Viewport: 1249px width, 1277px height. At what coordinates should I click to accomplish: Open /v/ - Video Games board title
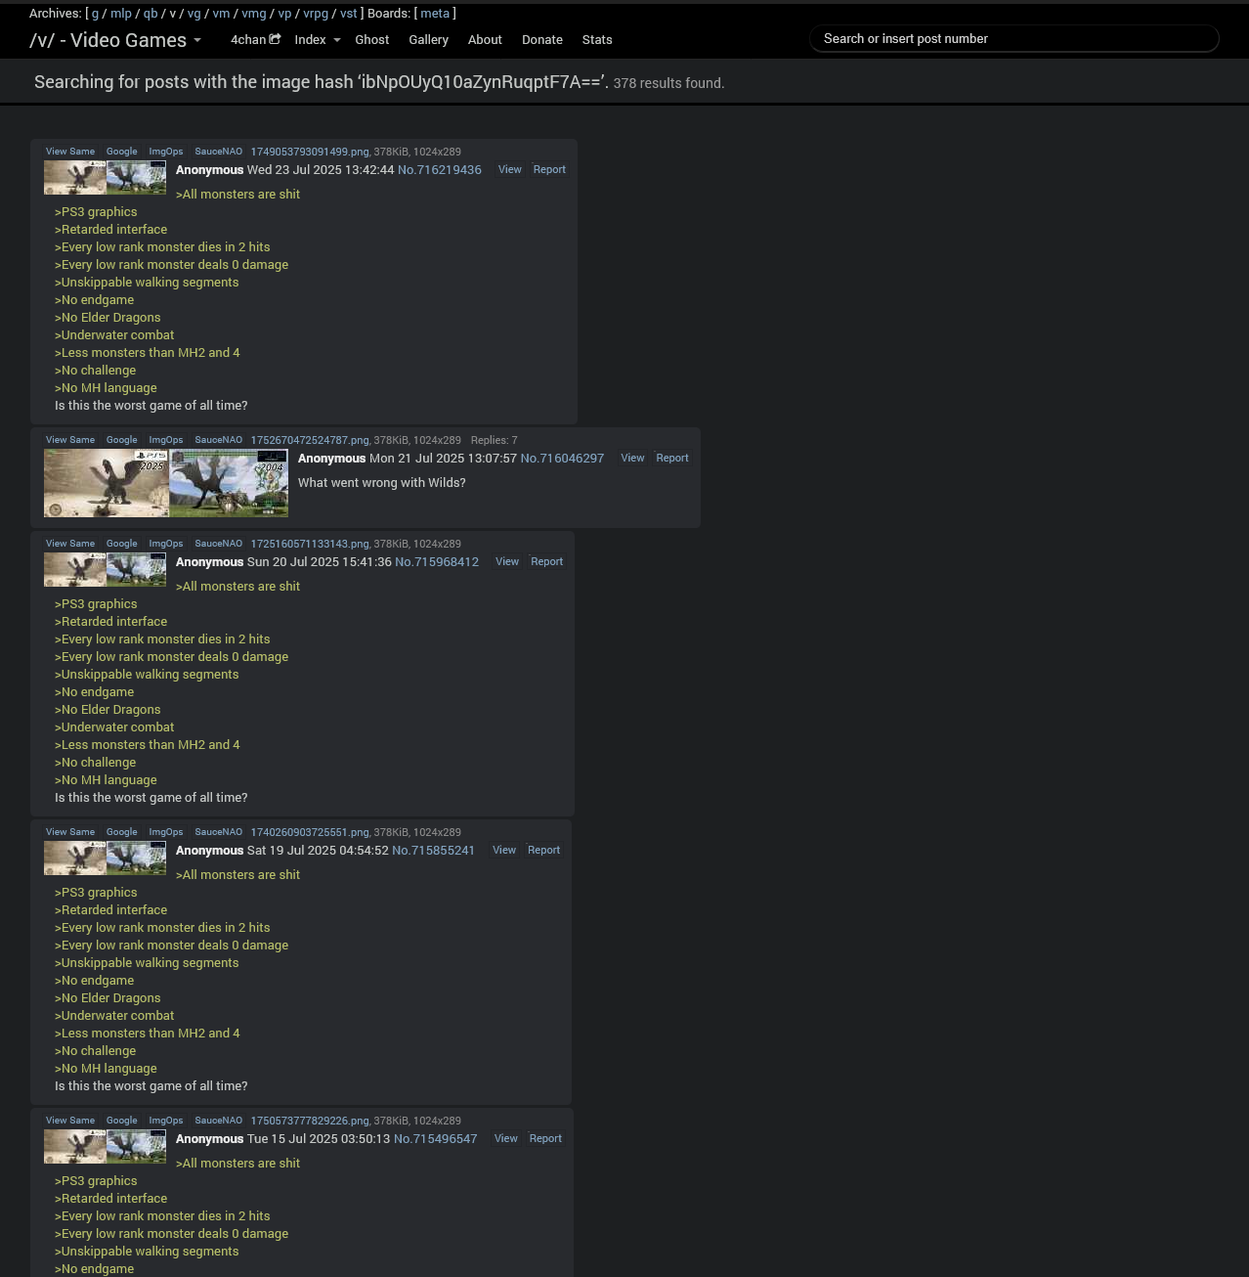tap(108, 40)
